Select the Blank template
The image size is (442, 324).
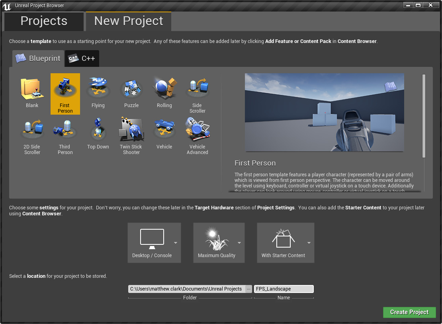32,92
